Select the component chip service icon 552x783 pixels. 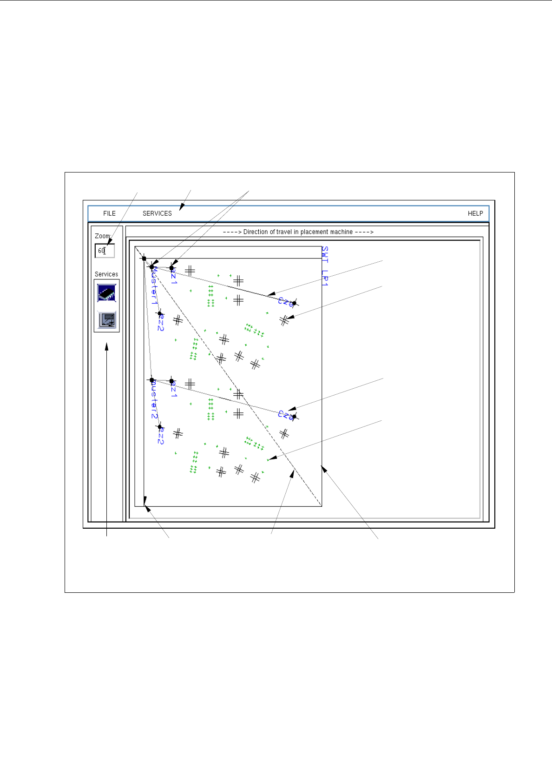[x=106, y=293]
